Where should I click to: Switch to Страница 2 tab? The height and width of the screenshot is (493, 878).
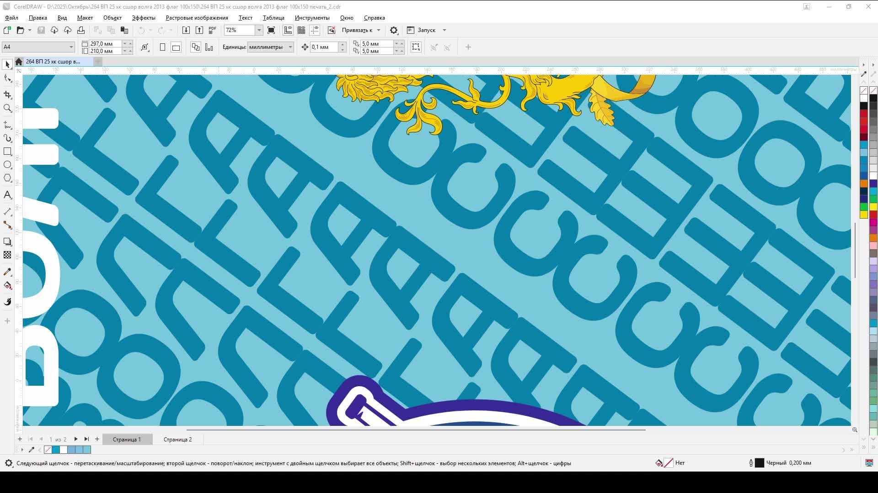tap(177, 440)
